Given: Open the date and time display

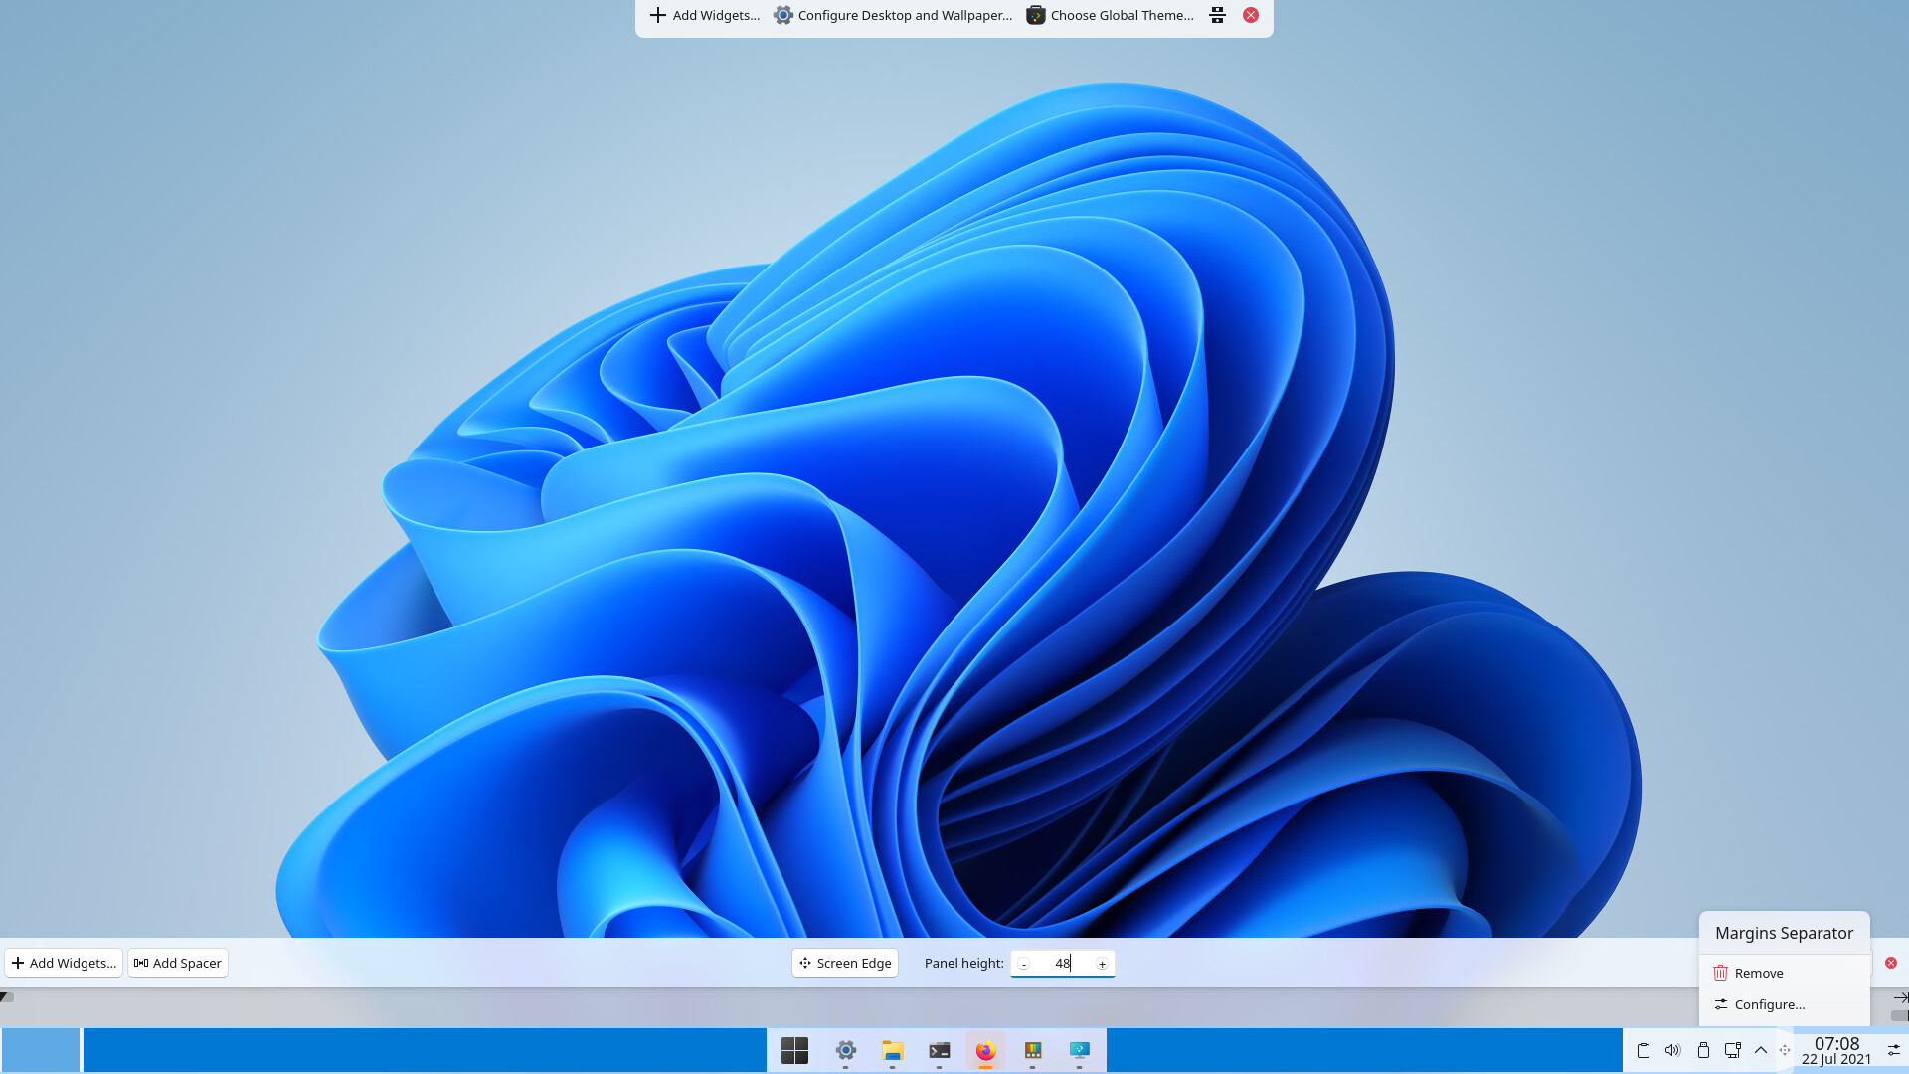Looking at the screenshot, I should coord(1836,1051).
